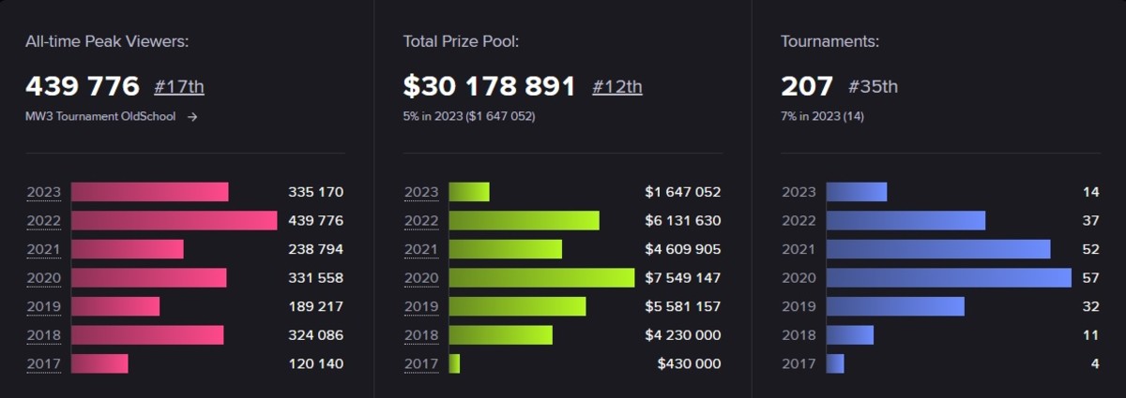The image size is (1126, 398).
Task: Click the arrow icon beside MW3 Tournament OldSchool
Action: coord(192,117)
